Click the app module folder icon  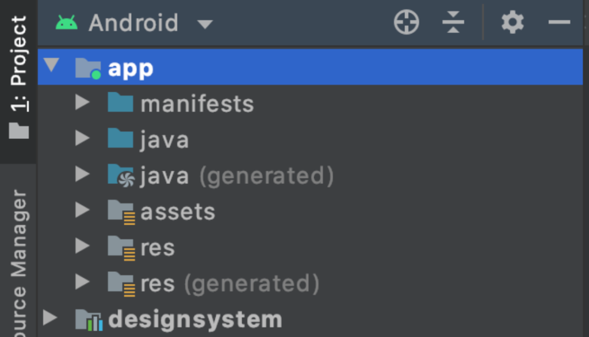tap(88, 69)
